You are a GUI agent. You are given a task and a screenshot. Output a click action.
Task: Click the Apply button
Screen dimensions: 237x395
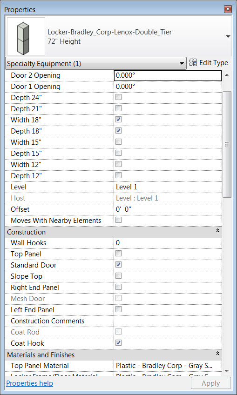tap(211, 383)
